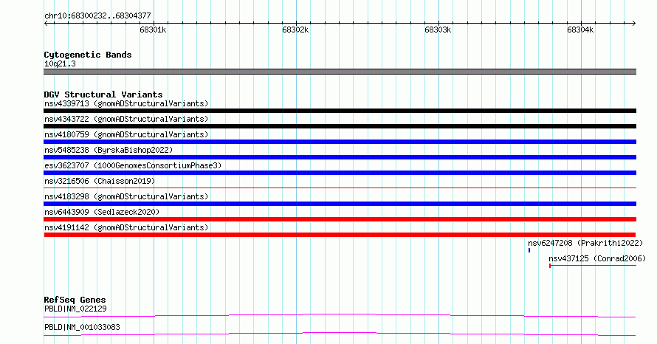Open gene label PBLD|NM_022129
The image size is (657, 344).
click(75, 309)
